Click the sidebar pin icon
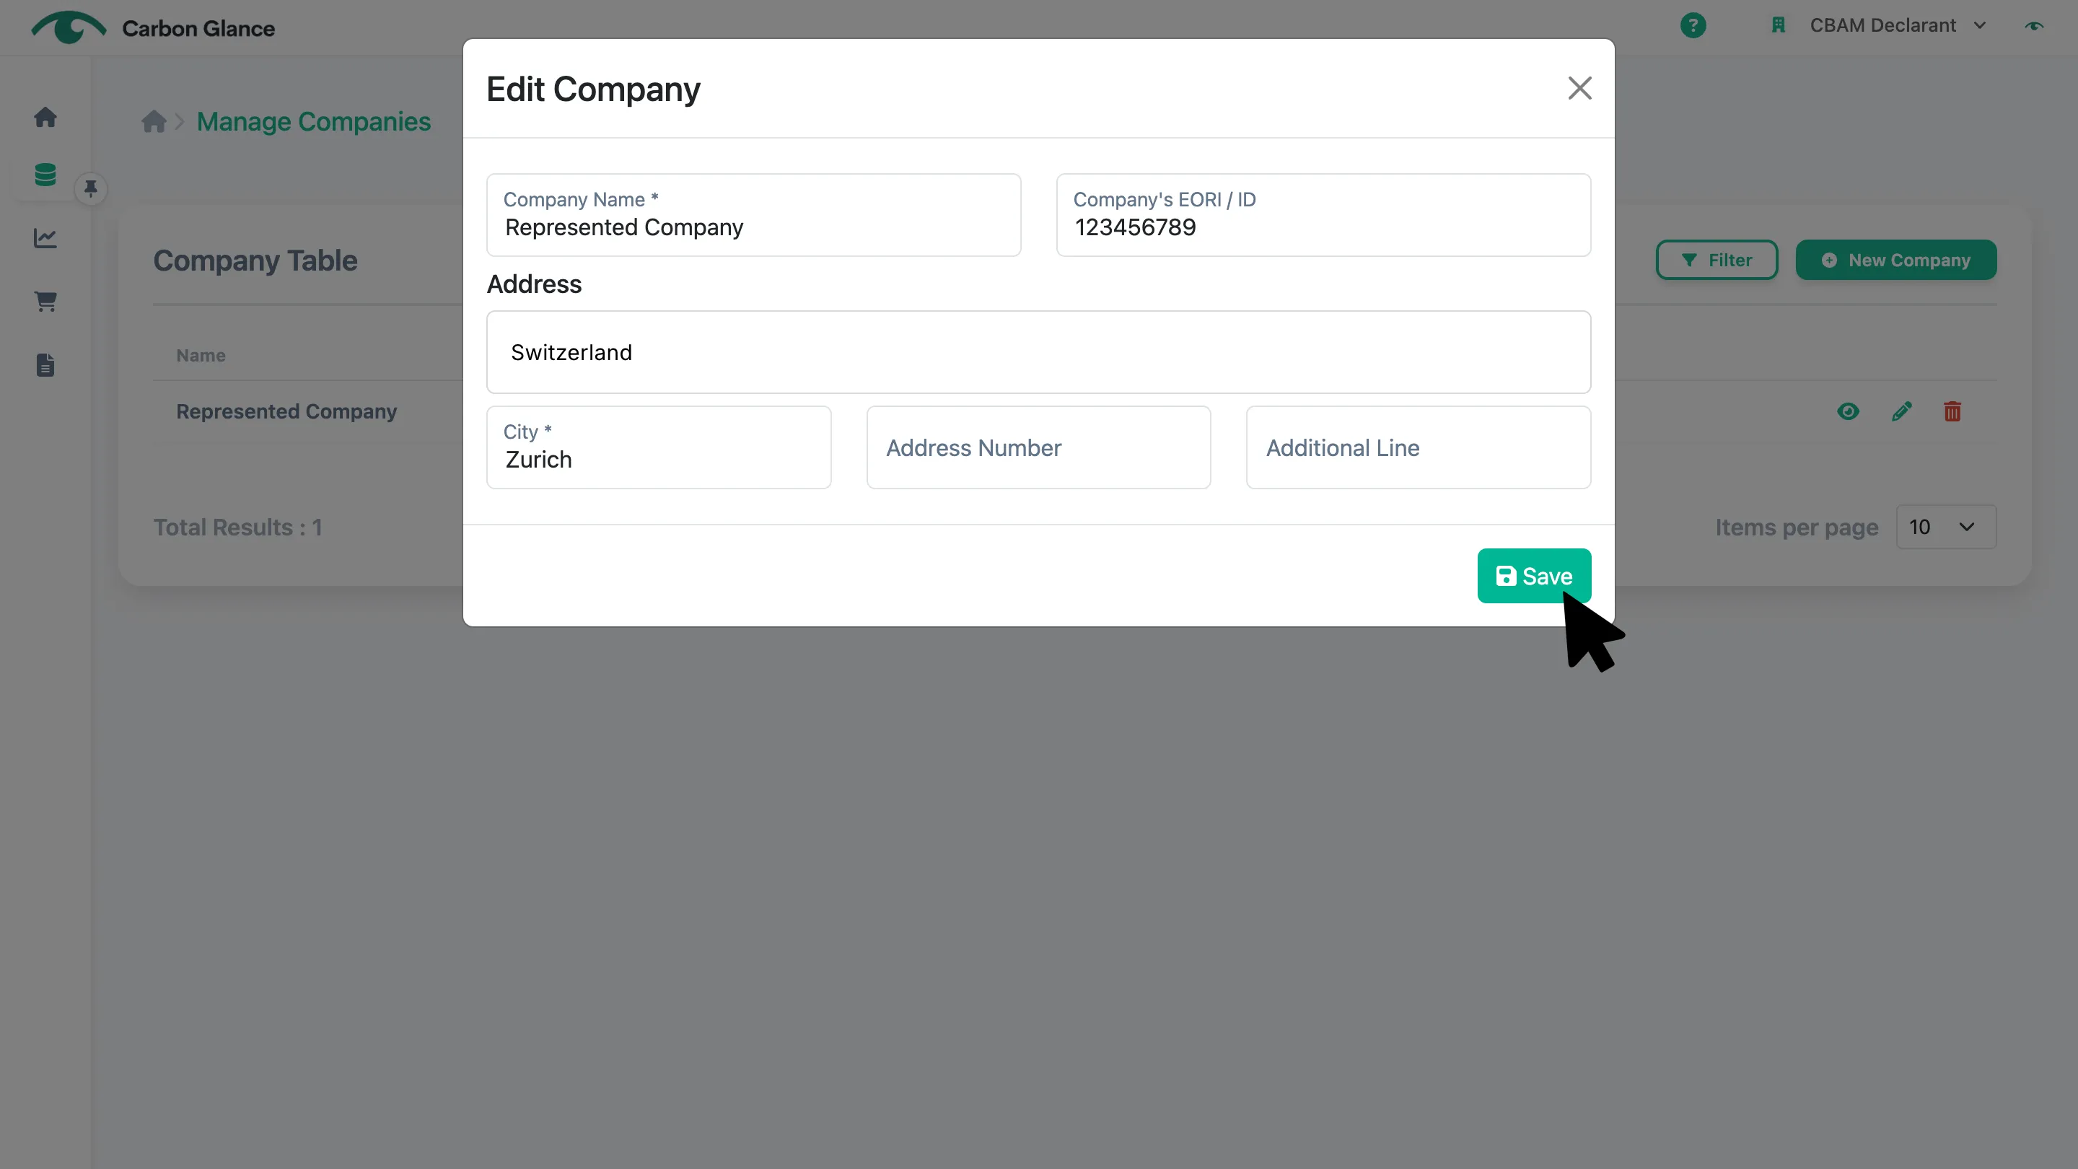The height and width of the screenshot is (1169, 2078). pyautogui.click(x=90, y=189)
